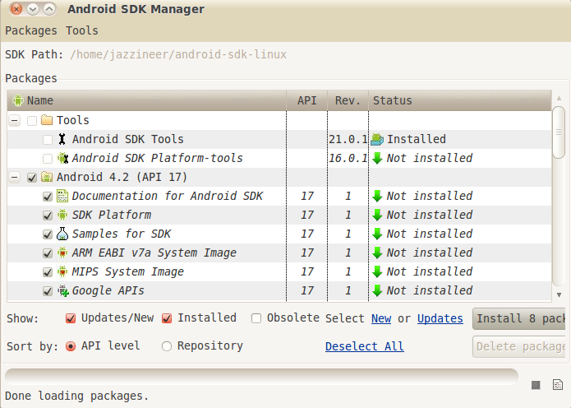Click the loading progress bar
This screenshot has height=408, width=571.
(261, 377)
